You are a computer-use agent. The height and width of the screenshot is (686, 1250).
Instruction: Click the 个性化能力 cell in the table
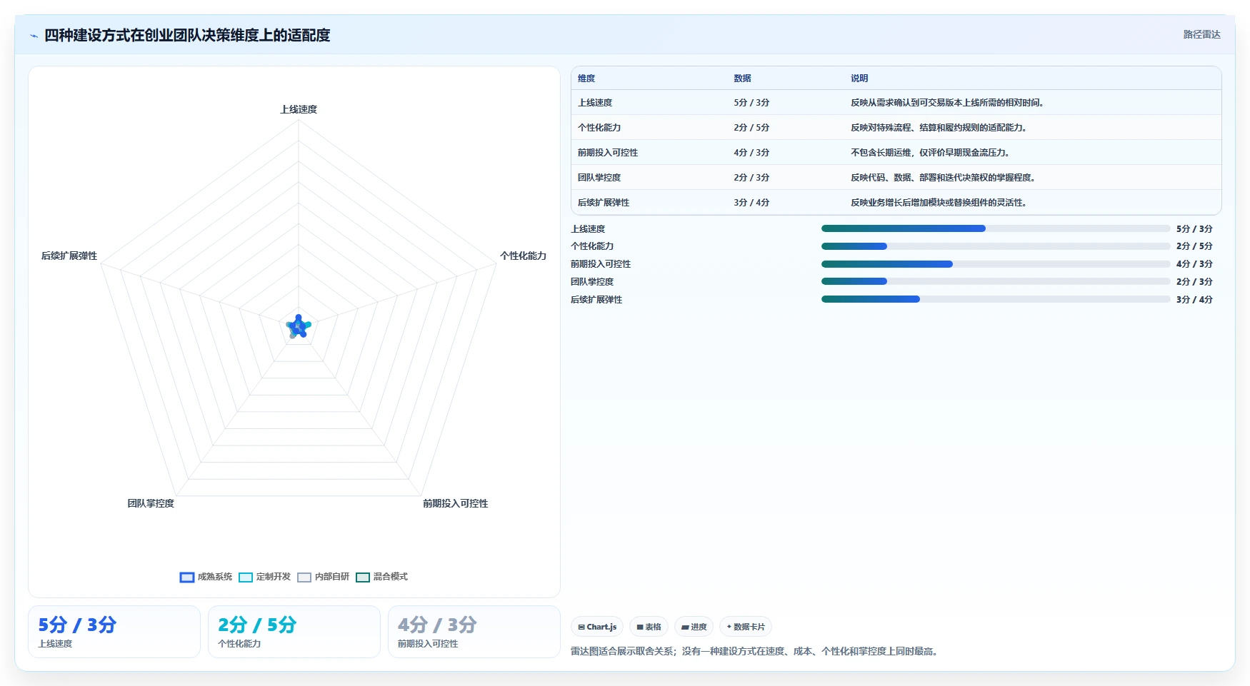pyautogui.click(x=599, y=128)
